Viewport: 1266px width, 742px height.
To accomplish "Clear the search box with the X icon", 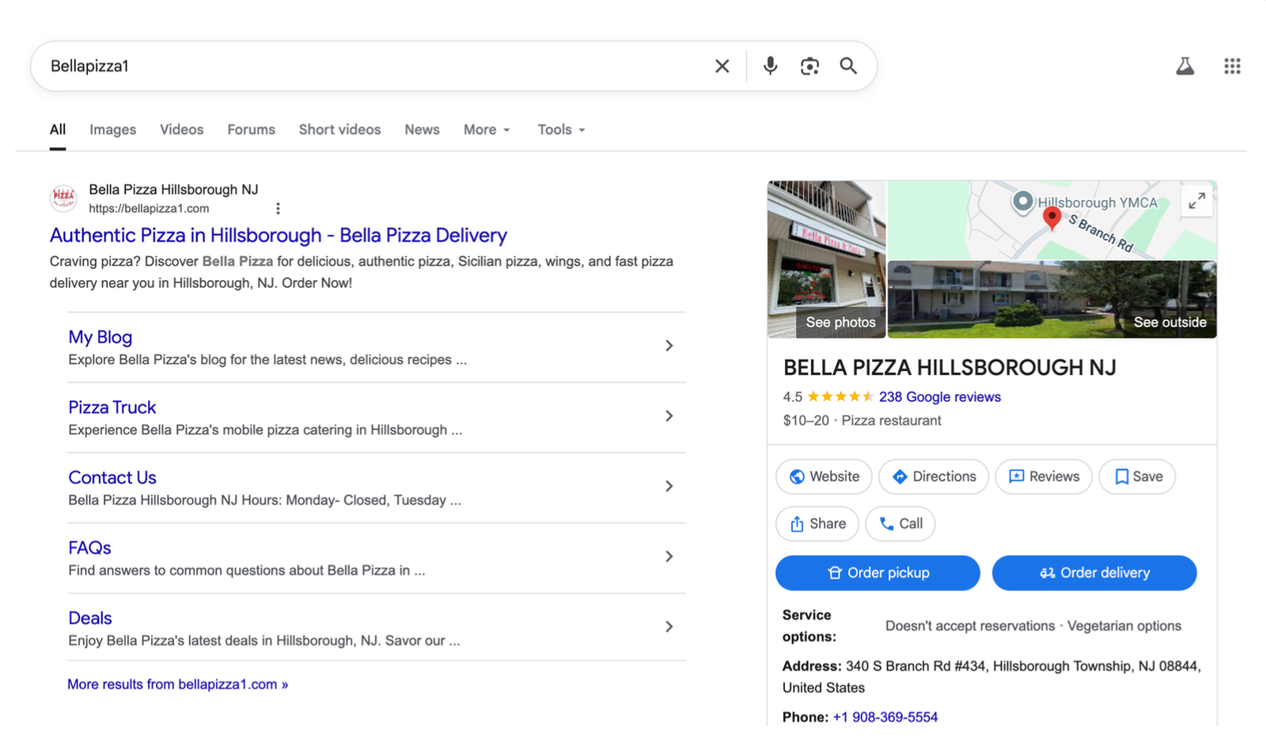I will [722, 66].
